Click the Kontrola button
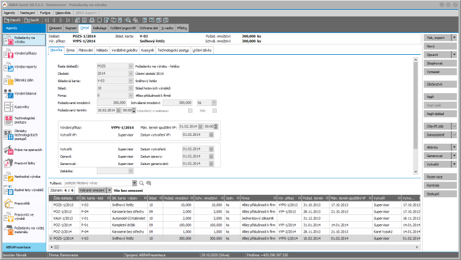This screenshot has width=461, height=260. point(440,185)
